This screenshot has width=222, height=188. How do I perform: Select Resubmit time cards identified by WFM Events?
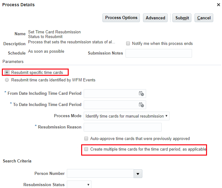click(7, 80)
